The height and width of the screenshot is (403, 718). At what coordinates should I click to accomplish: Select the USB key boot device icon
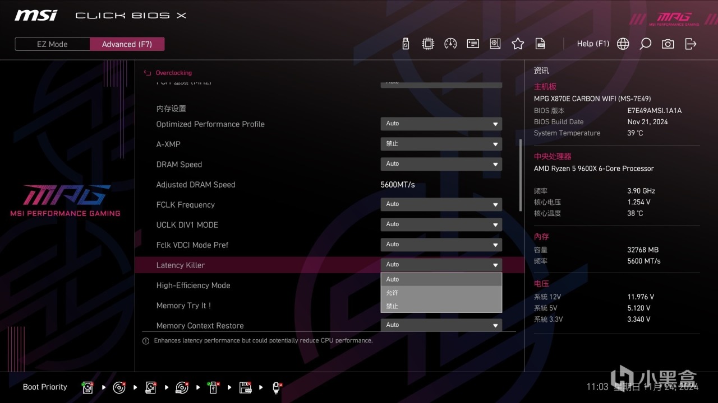[x=214, y=387]
